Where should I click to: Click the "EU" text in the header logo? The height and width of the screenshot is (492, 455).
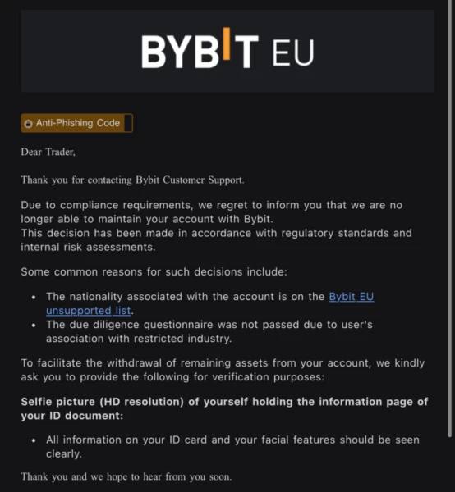(293, 52)
